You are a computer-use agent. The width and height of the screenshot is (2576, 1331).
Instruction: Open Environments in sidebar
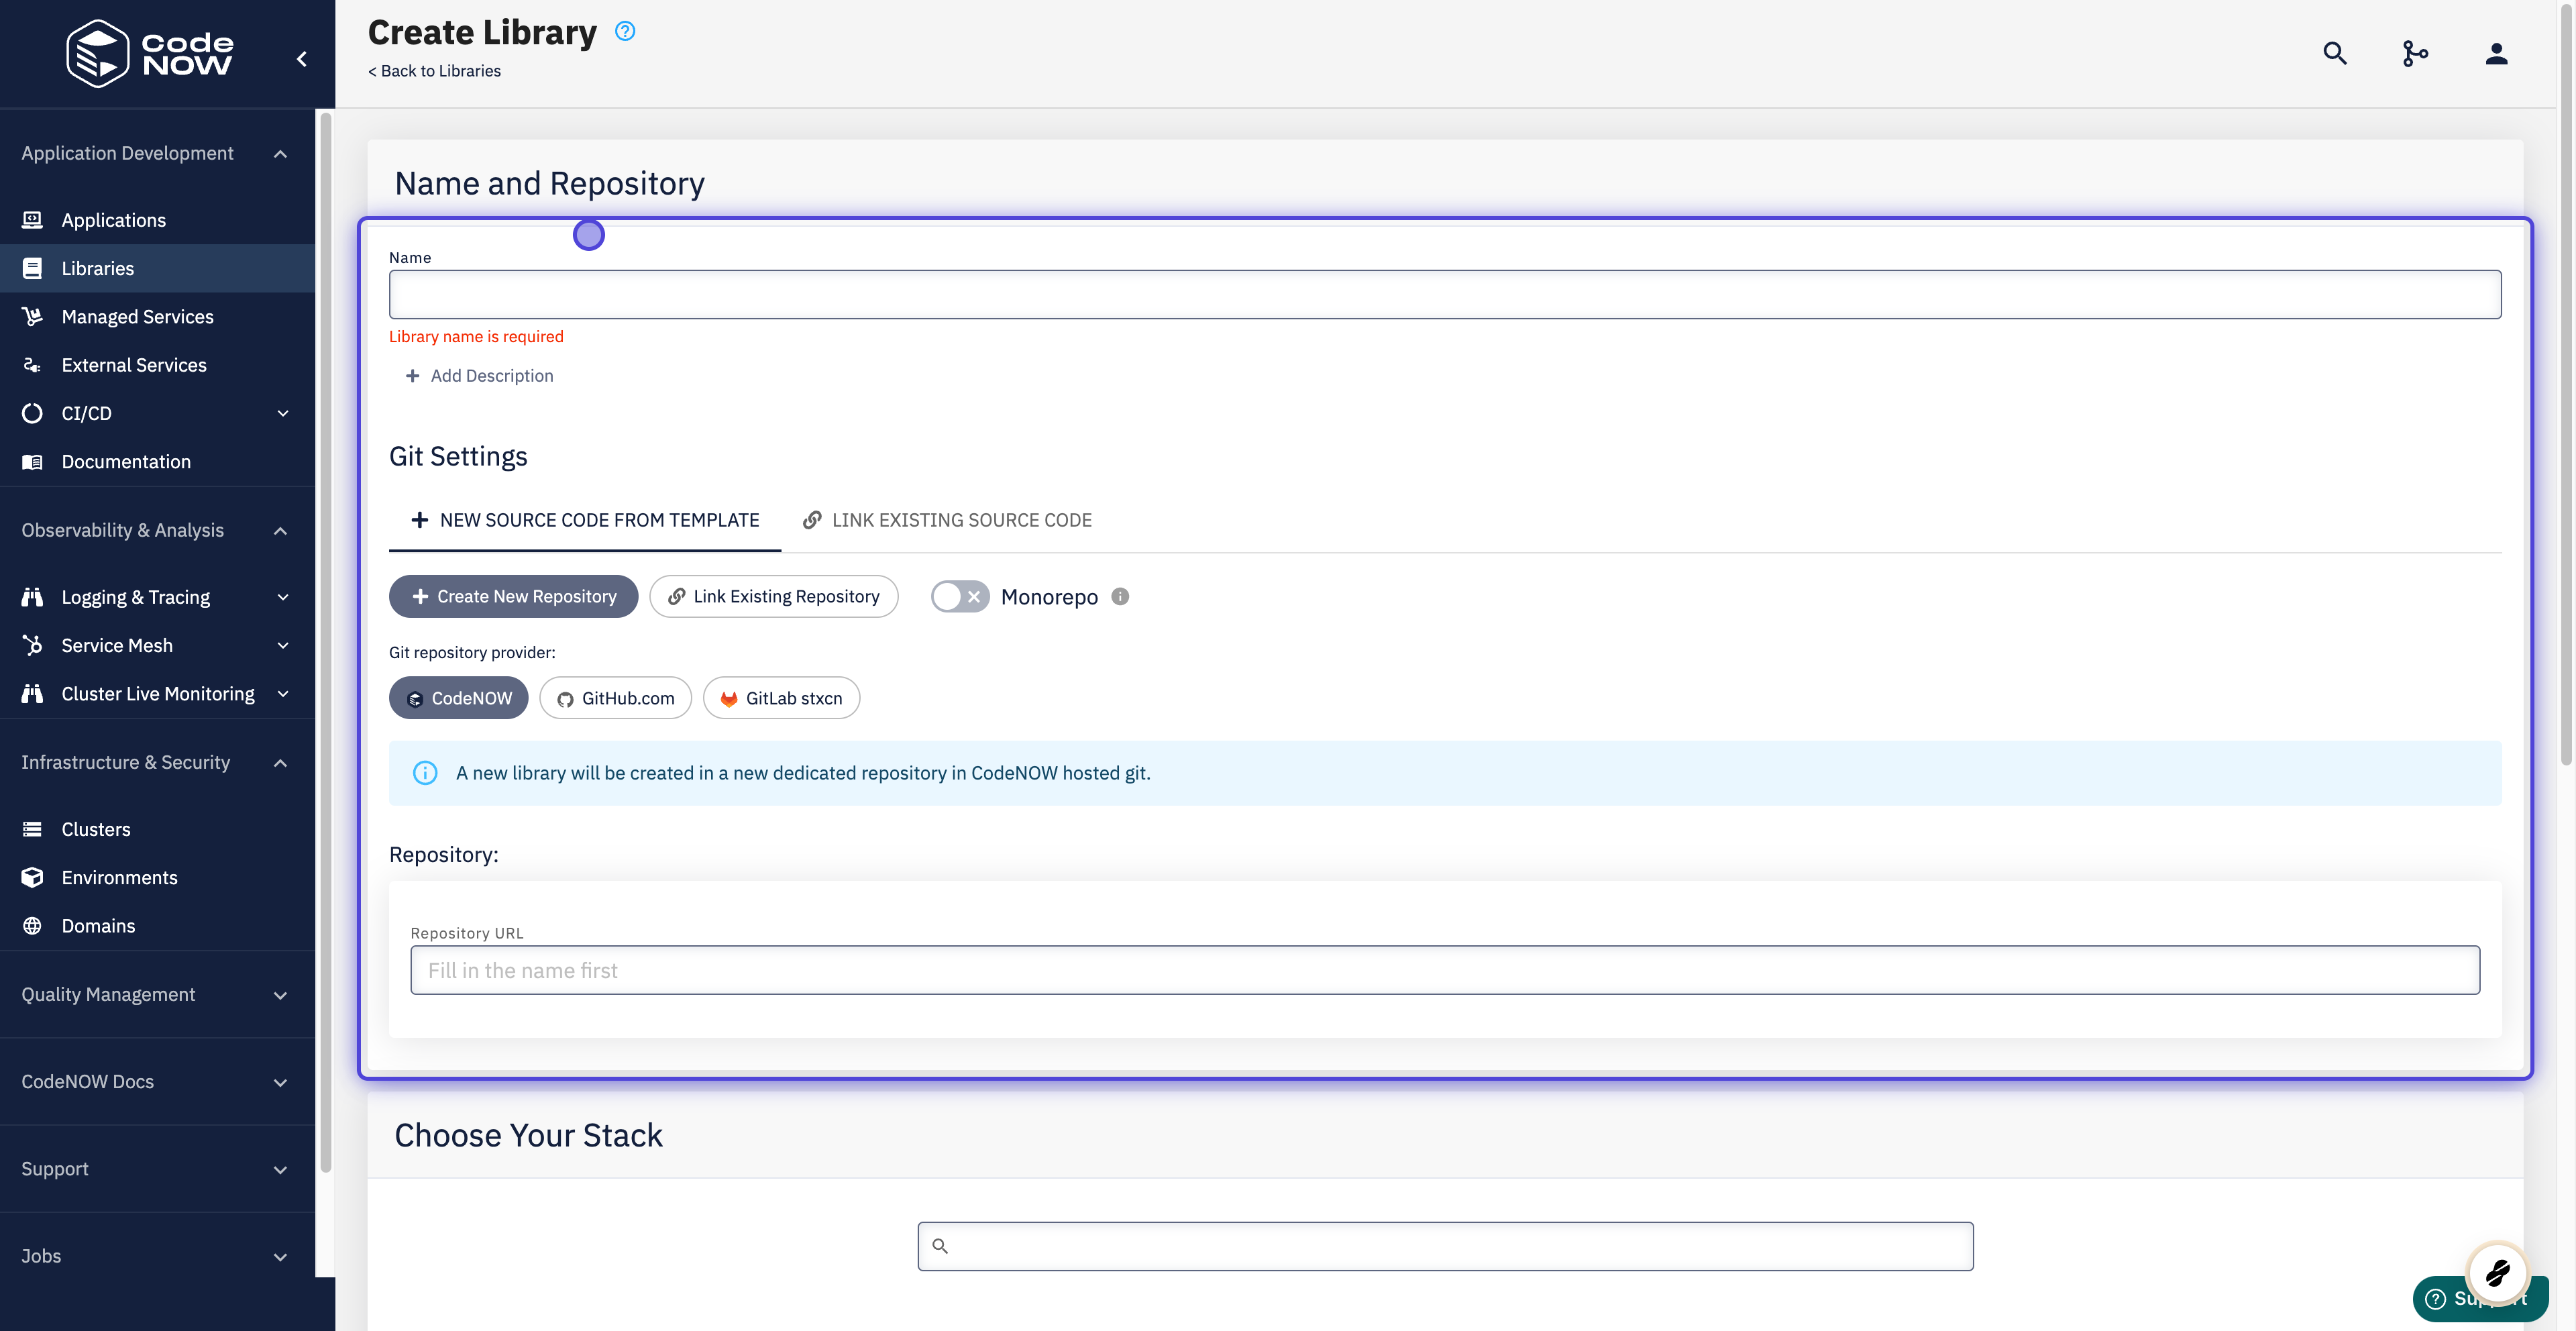(157, 877)
